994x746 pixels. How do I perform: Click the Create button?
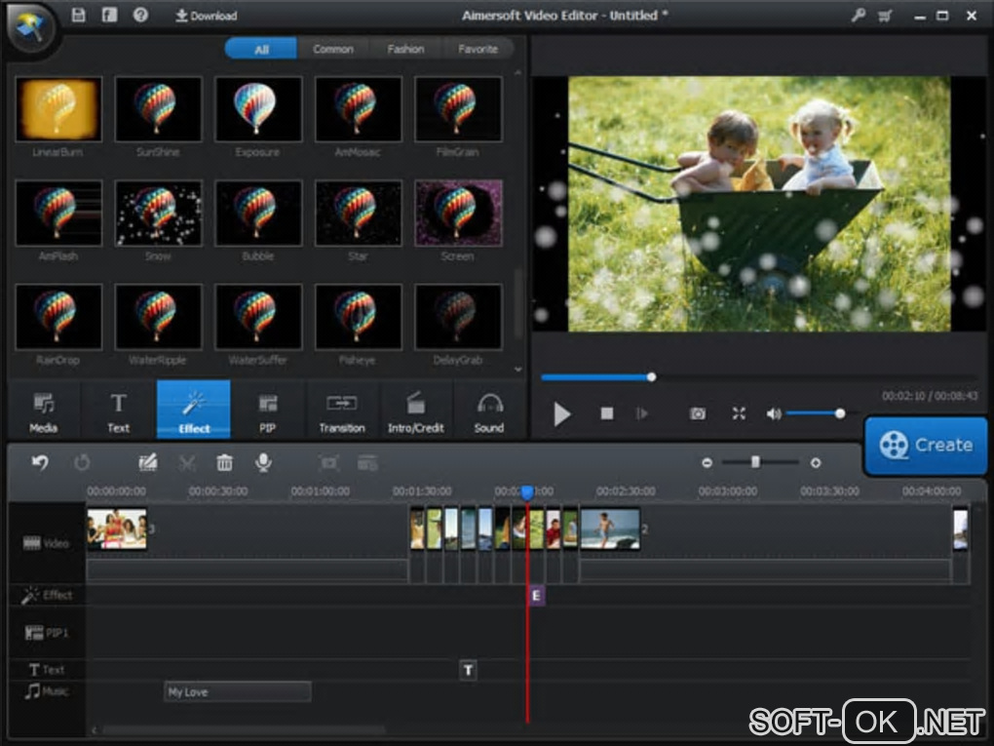(x=926, y=446)
